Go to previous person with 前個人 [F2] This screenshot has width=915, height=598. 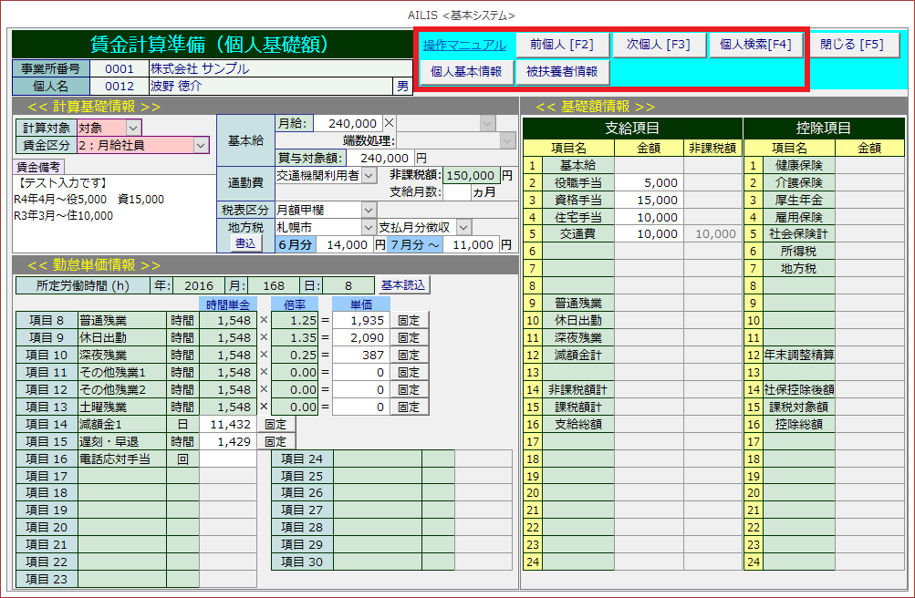click(x=561, y=45)
